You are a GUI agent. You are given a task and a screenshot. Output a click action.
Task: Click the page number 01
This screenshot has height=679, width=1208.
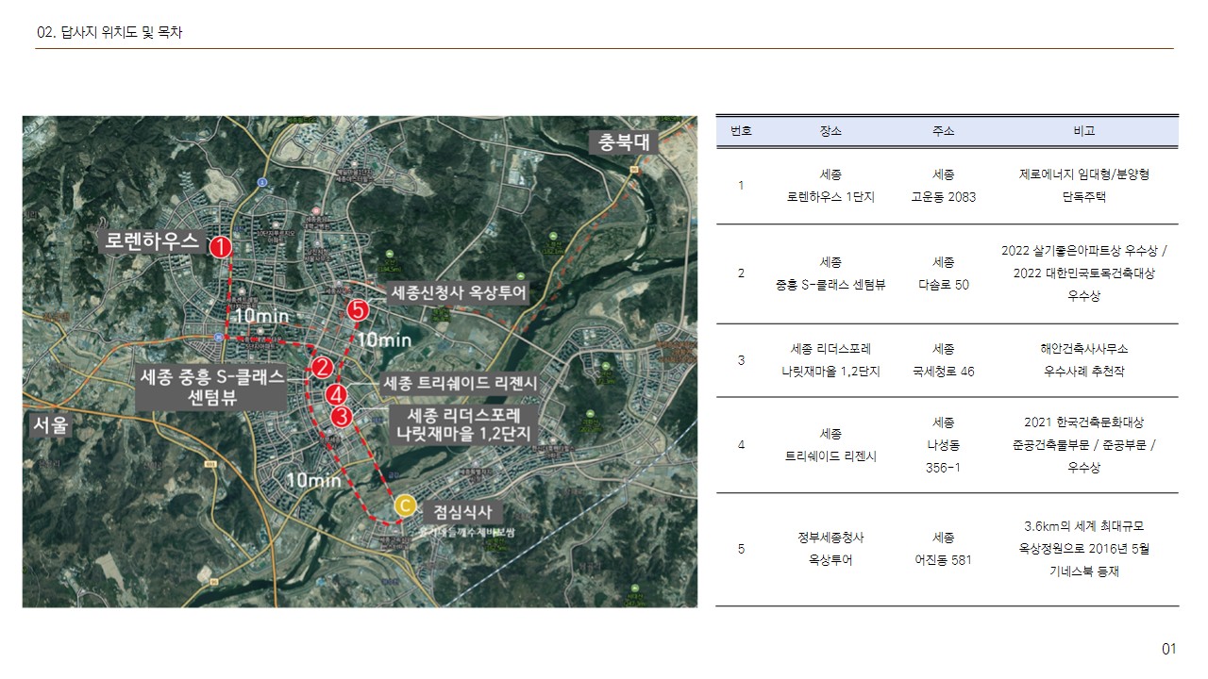[x=1169, y=649]
